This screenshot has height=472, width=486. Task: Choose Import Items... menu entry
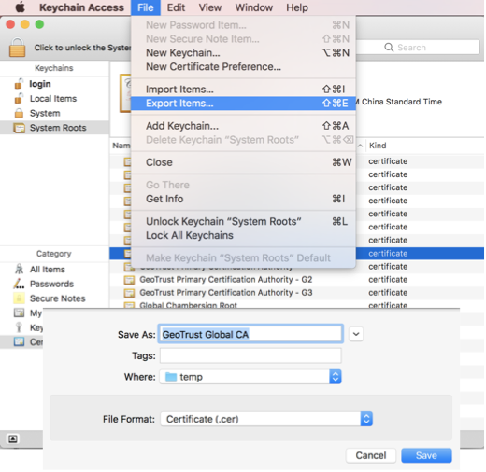click(243, 90)
